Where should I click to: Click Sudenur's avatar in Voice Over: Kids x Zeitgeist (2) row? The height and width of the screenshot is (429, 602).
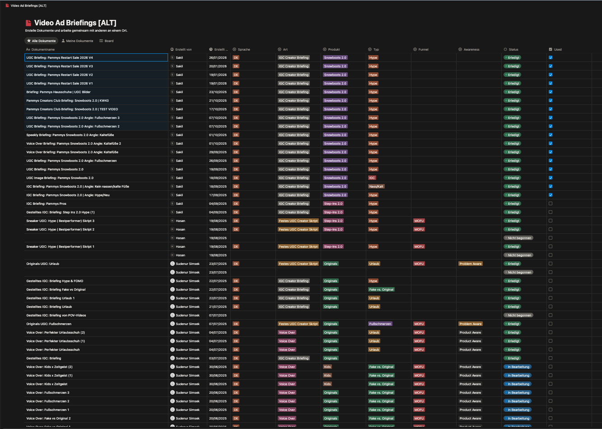point(172,367)
